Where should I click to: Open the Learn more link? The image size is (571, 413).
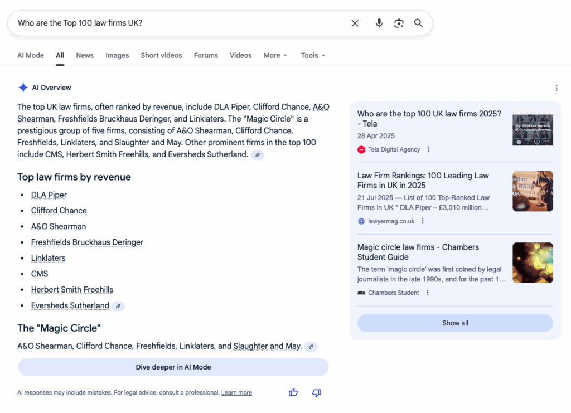point(236,393)
